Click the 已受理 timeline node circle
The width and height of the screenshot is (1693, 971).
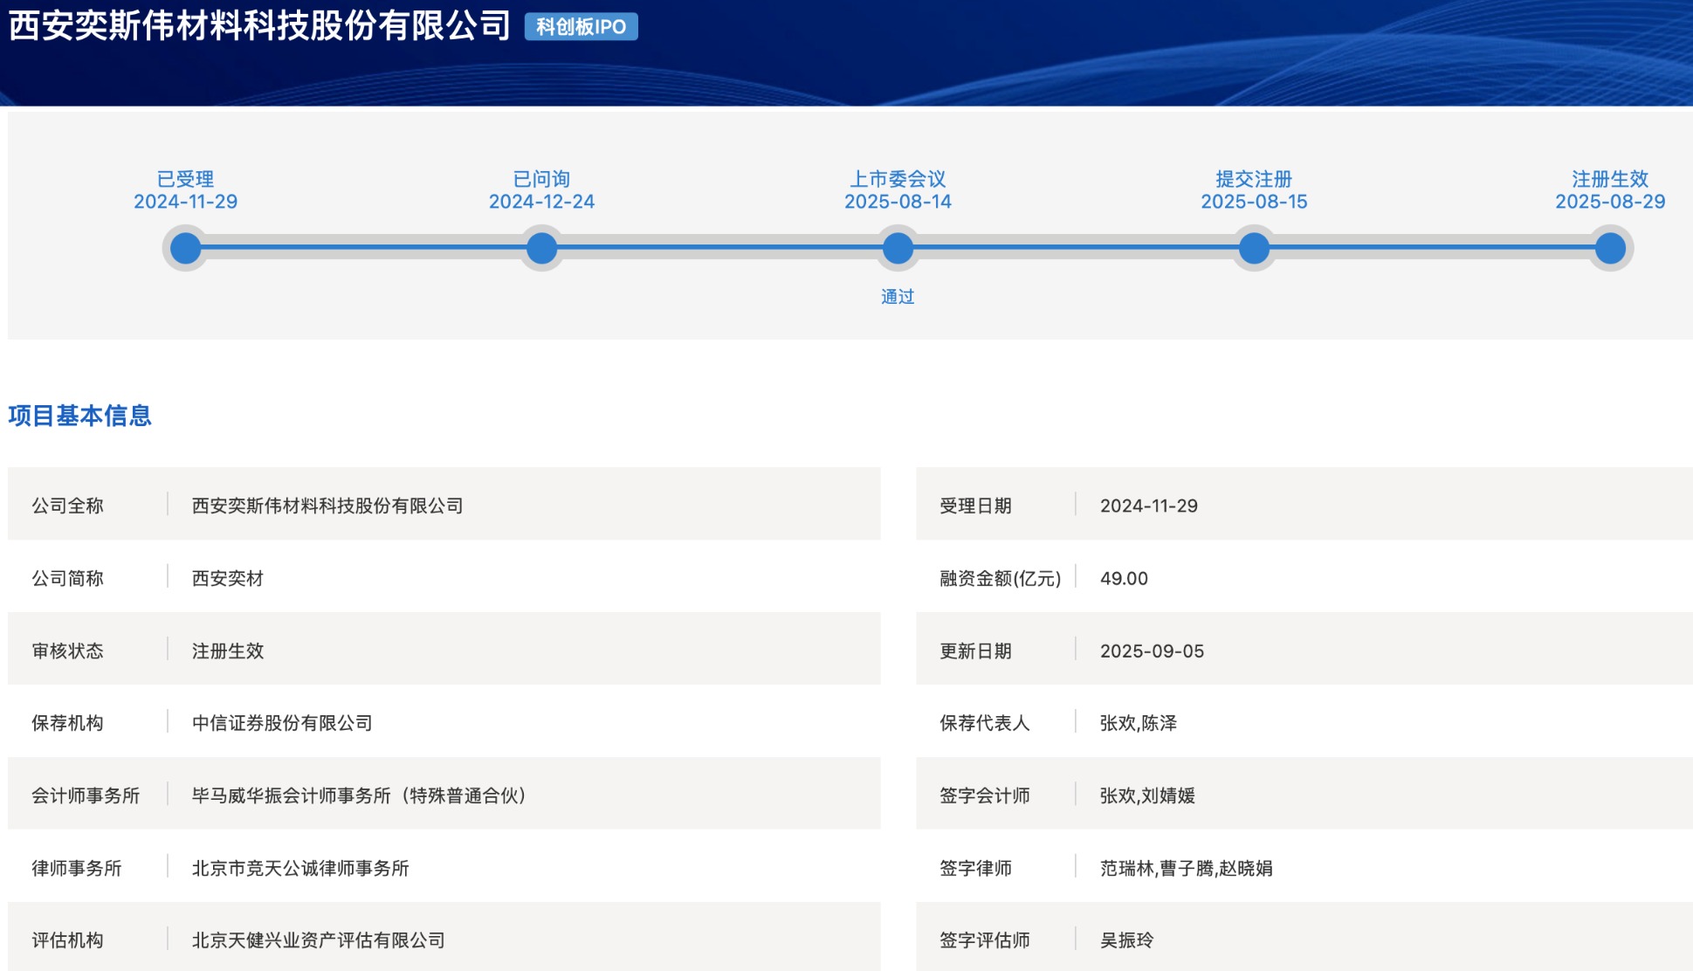point(185,249)
